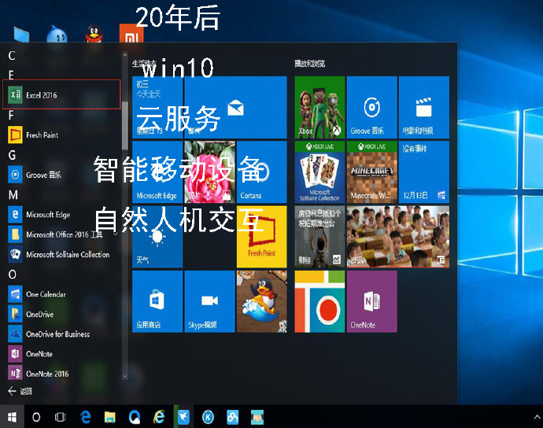Click the Windows Start button
Image resolution: width=543 pixels, height=428 pixels.
coord(12,416)
